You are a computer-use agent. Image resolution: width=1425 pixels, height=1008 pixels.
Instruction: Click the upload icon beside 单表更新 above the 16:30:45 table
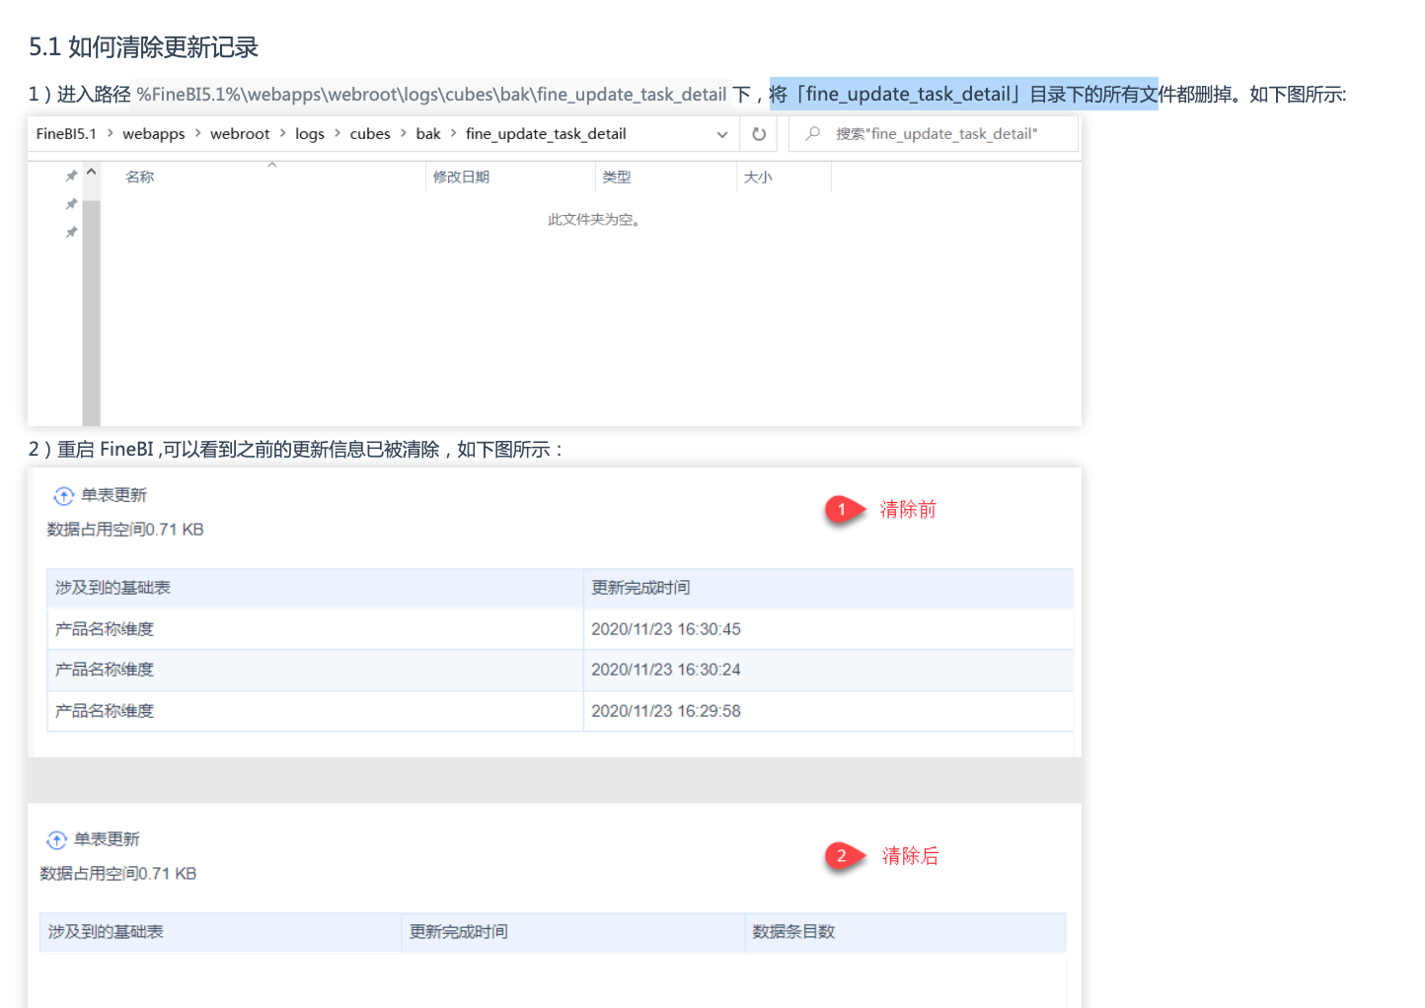click(64, 495)
